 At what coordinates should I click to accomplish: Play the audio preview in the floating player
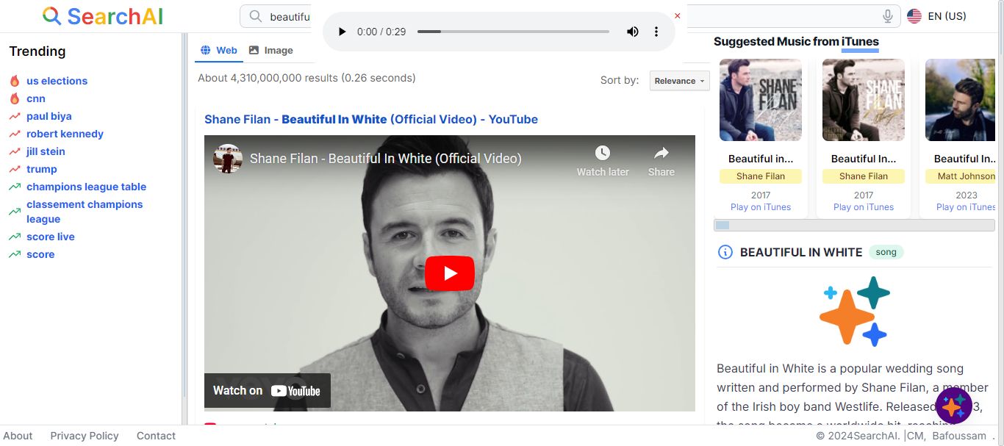click(x=342, y=32)
